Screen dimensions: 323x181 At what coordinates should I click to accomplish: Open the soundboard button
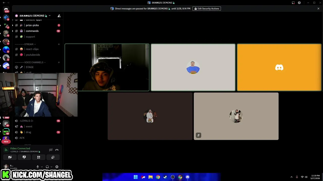[x=53, y=157]
